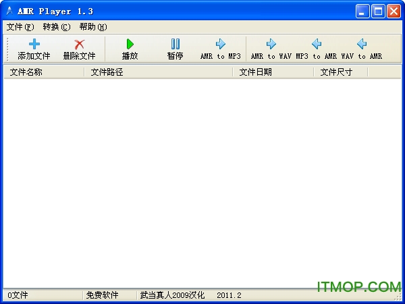Sort by the 文件路径 column header

pyautogui.click(x=159, y=72)
